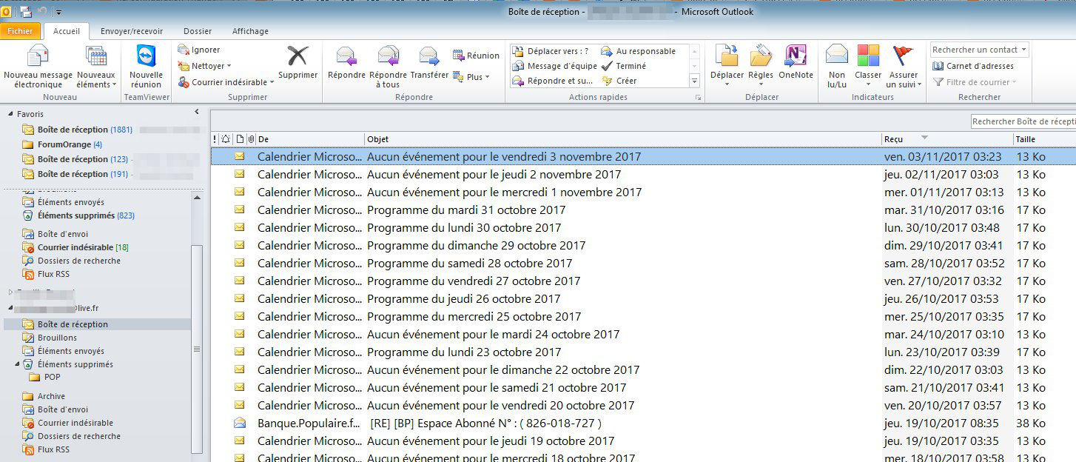Open the ForumOrange favorites folder
This screenshot has width=1076, height=462.
[x=64, y=144]
